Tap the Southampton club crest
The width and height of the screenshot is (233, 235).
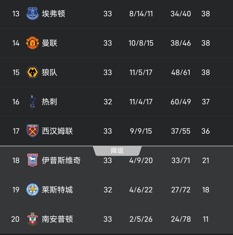[32, 219]
